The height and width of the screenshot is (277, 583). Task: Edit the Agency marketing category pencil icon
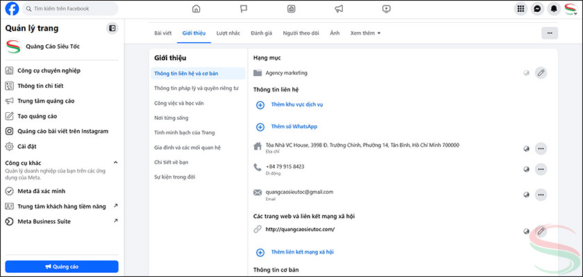coord(541,73)
